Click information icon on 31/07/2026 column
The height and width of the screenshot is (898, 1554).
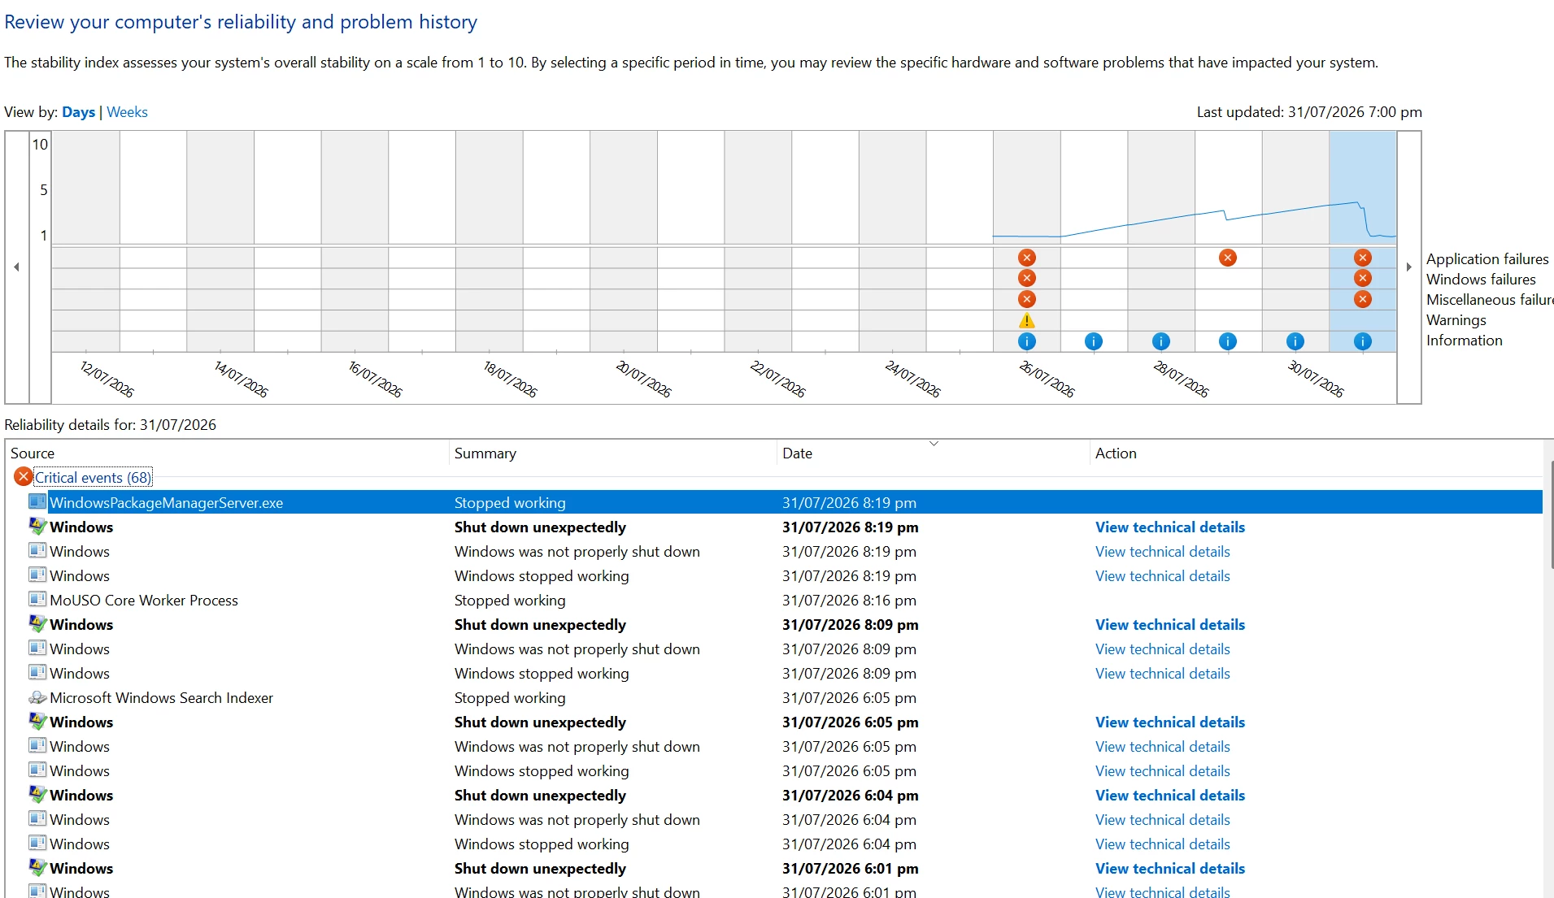click(1363, 341)
